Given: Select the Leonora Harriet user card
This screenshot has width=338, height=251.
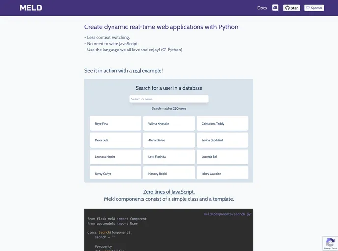Looking at the screenshot, I should tap(115, 157).
